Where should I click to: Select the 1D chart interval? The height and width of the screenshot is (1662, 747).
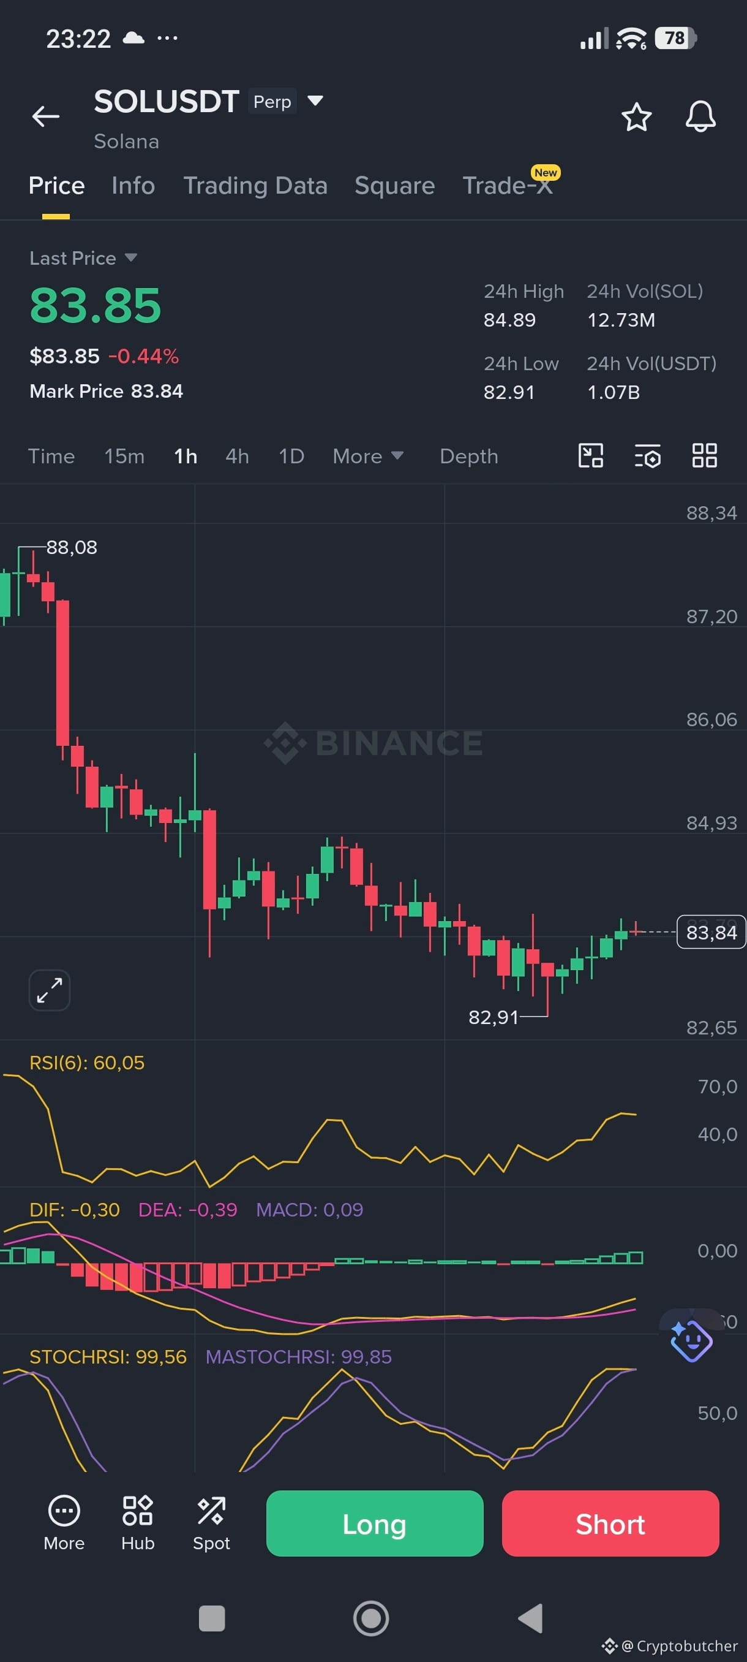[x=291, y=456]
